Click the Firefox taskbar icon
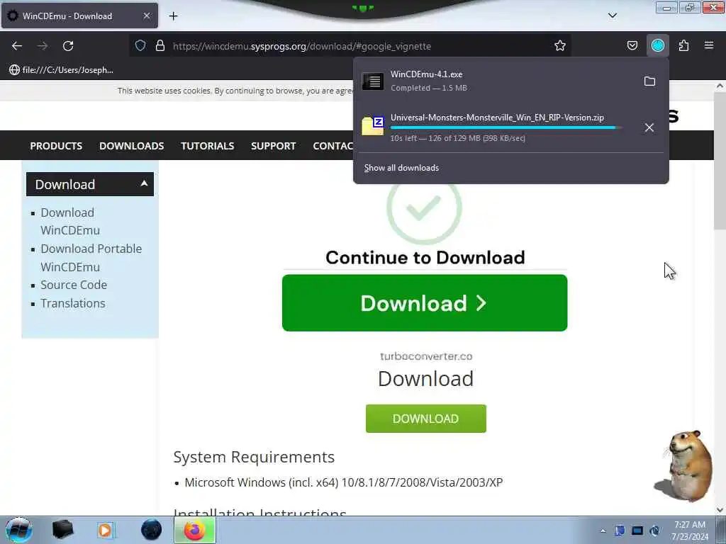 pos(195,530)
